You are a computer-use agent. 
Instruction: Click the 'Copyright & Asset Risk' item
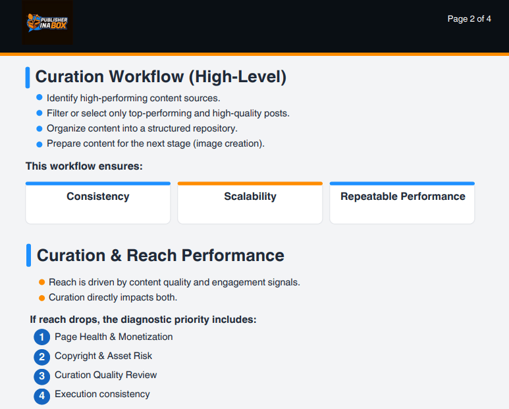click(x=103, y=356)
